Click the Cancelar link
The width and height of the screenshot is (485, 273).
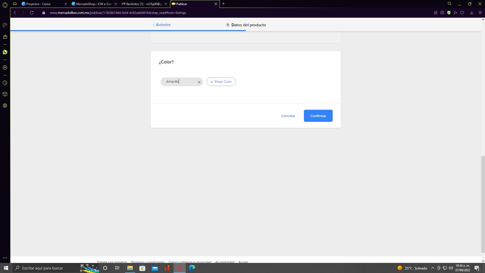[288, 116]
